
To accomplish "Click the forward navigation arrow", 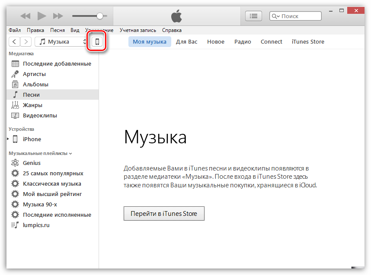I will point(26,41).
